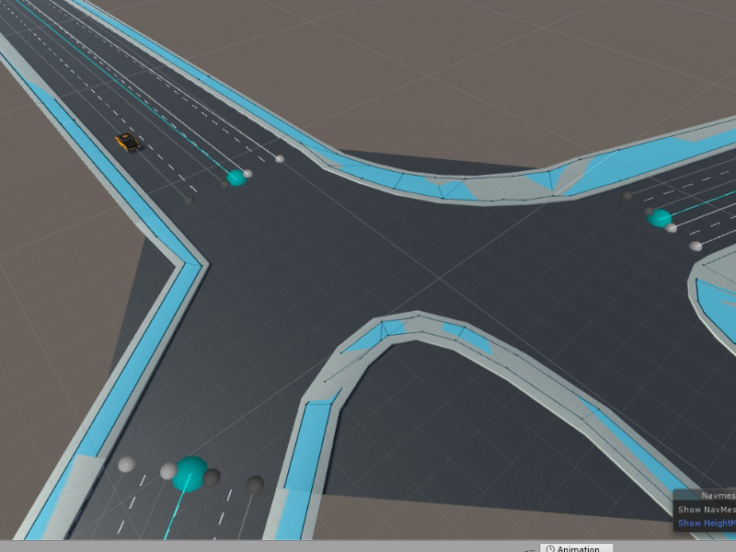Click the leftmost gray sphere on bottom road
Screen dimensions: 736x552
coord(127,464)
